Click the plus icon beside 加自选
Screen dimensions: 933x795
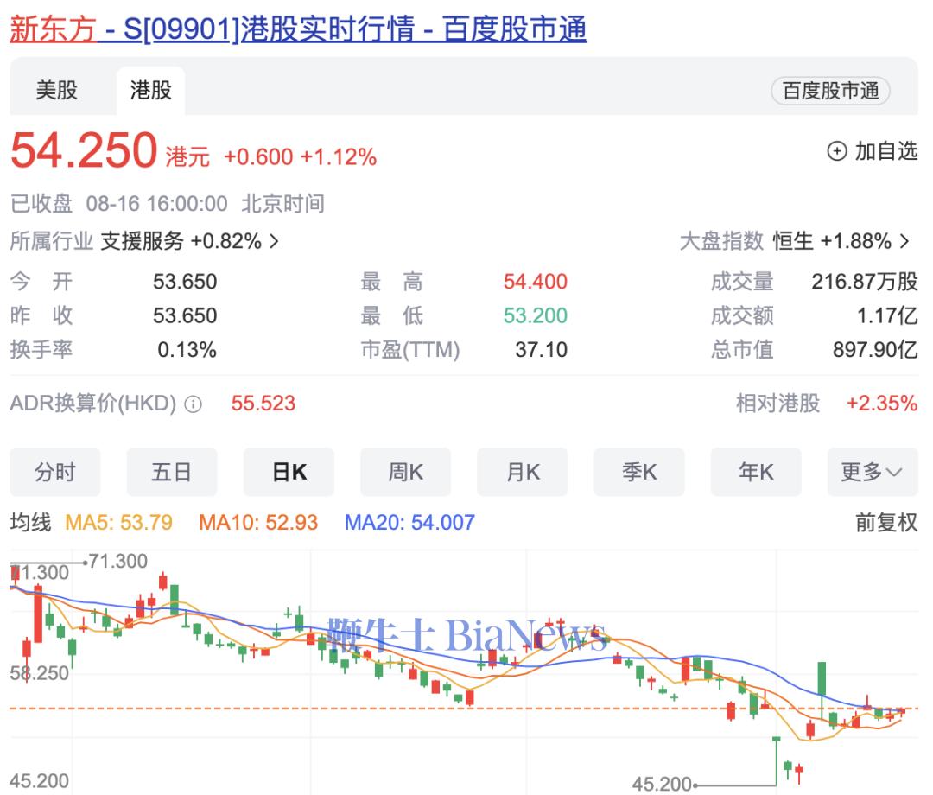pyautogui.click(x=836, y=151)
